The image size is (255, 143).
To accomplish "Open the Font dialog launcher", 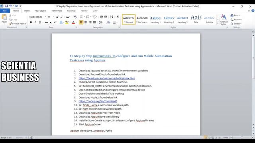I will tap(76, 27).
